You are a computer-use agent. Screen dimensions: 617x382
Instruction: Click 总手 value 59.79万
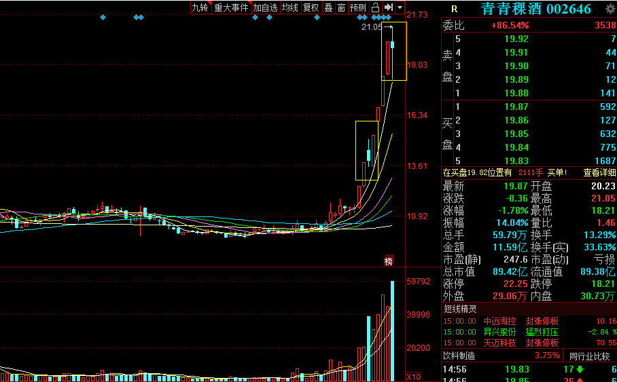(x=510, y=235)
